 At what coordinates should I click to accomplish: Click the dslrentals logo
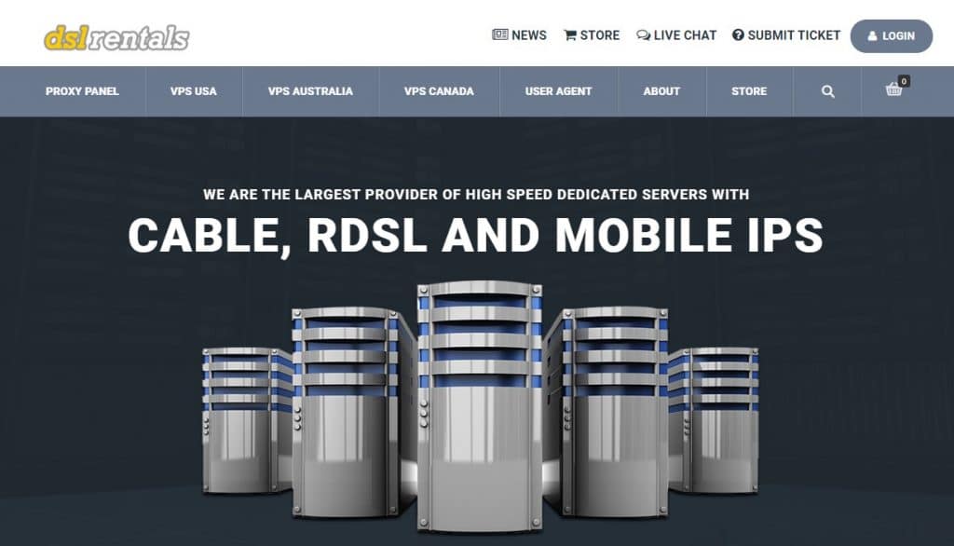coord(115,36)
